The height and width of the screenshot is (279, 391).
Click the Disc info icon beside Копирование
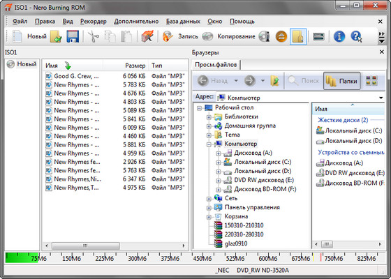[265, 36]
